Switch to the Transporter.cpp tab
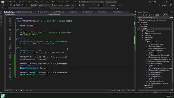The width and height of the screenshot is (174, 98). pyautogui.click(x=88, y=12)
